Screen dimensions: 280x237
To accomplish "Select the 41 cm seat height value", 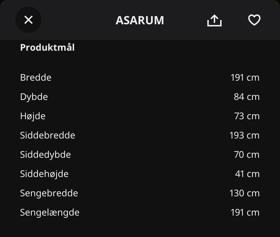I will point(247,174).
